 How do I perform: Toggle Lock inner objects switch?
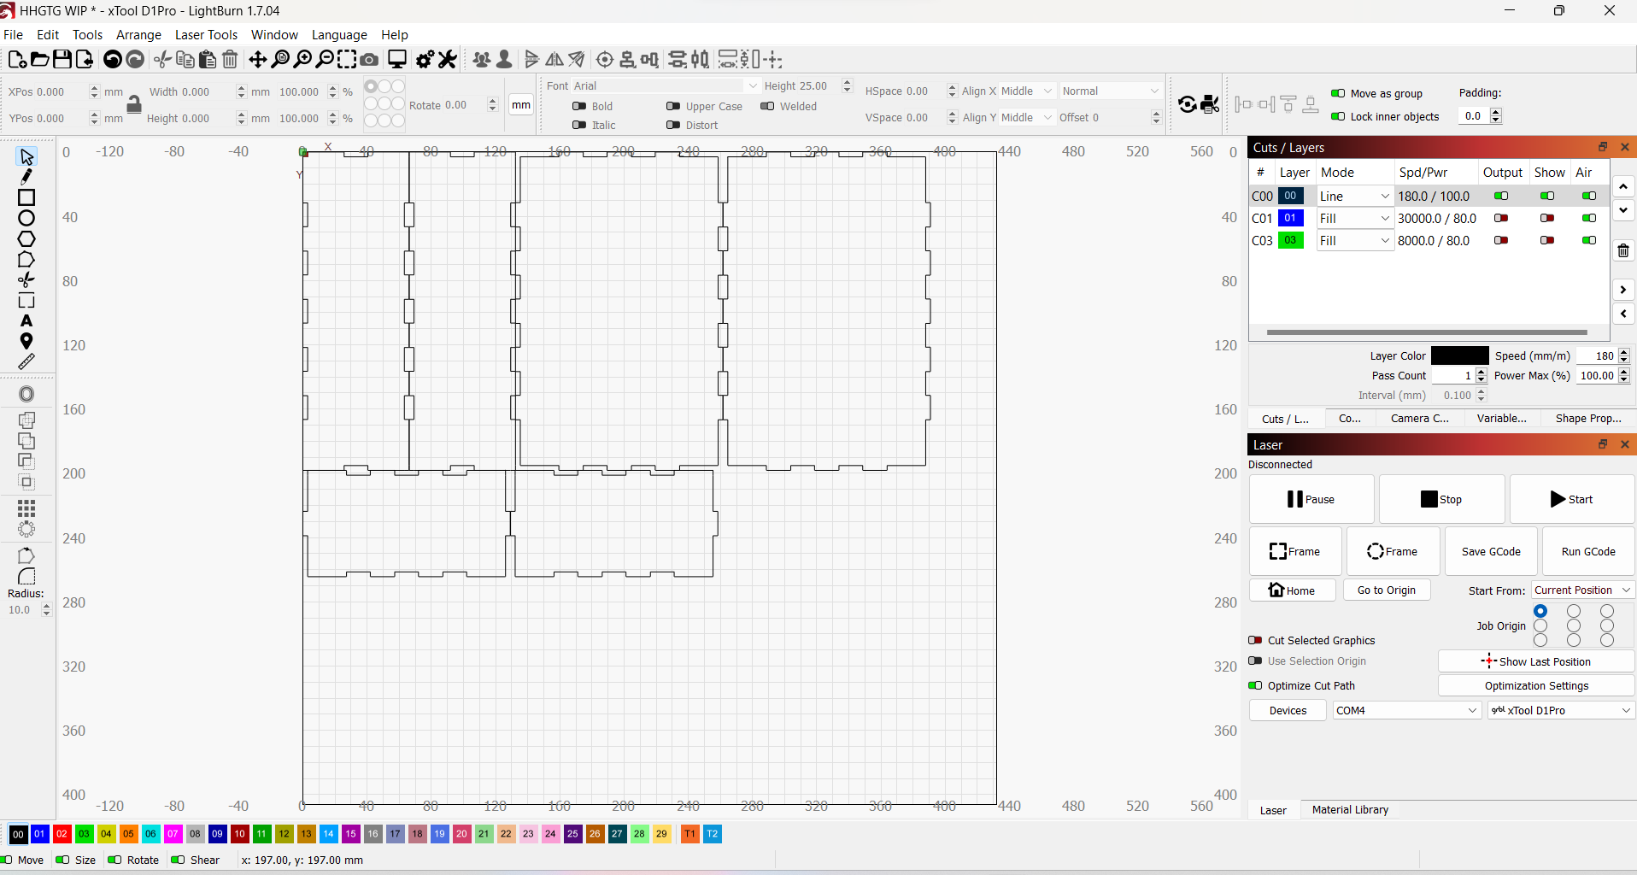(x=1338, y=116)
